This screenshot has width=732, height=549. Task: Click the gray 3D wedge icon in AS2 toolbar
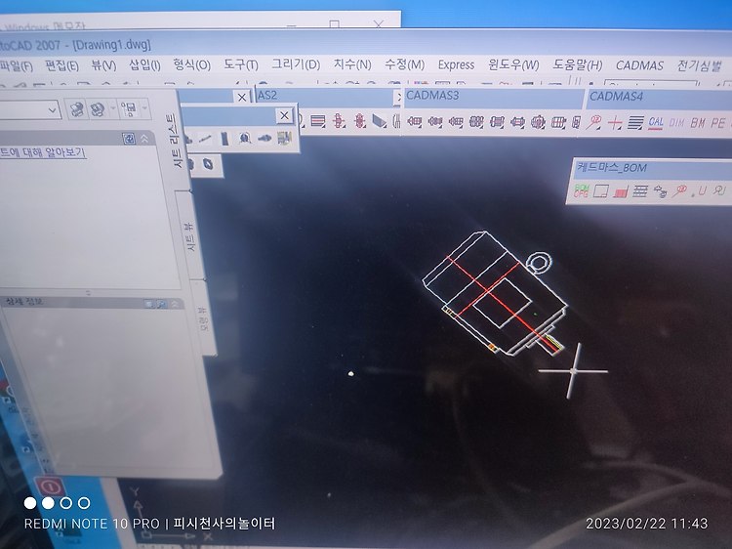pos(380,121)
